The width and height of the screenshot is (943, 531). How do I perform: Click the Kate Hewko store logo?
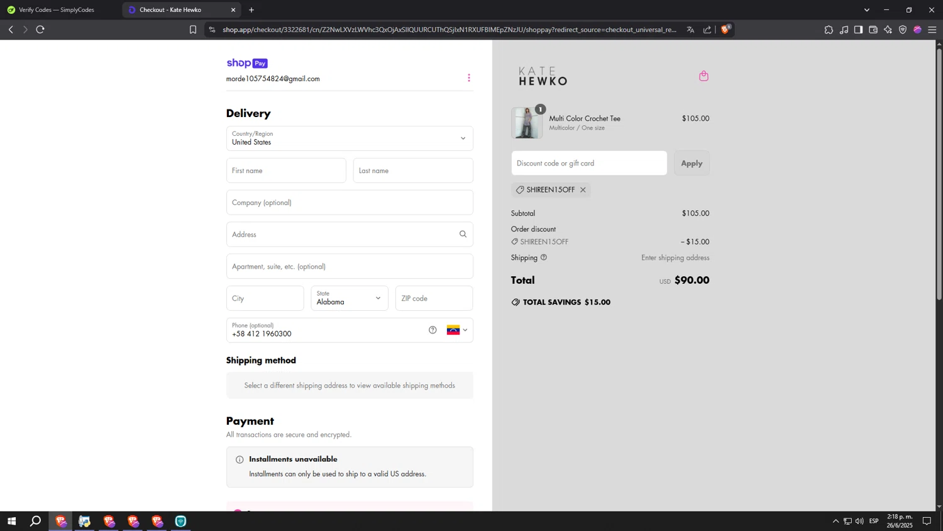coord(543,76)
